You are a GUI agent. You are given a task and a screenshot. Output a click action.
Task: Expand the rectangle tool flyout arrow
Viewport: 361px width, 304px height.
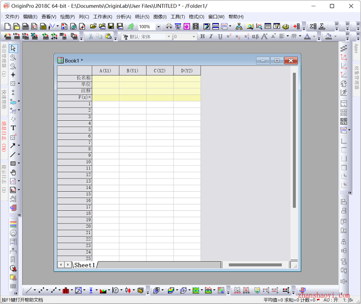[19, 163]
